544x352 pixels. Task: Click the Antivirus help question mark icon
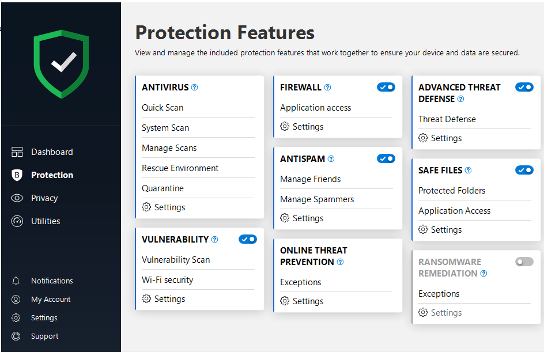(194, 88)
